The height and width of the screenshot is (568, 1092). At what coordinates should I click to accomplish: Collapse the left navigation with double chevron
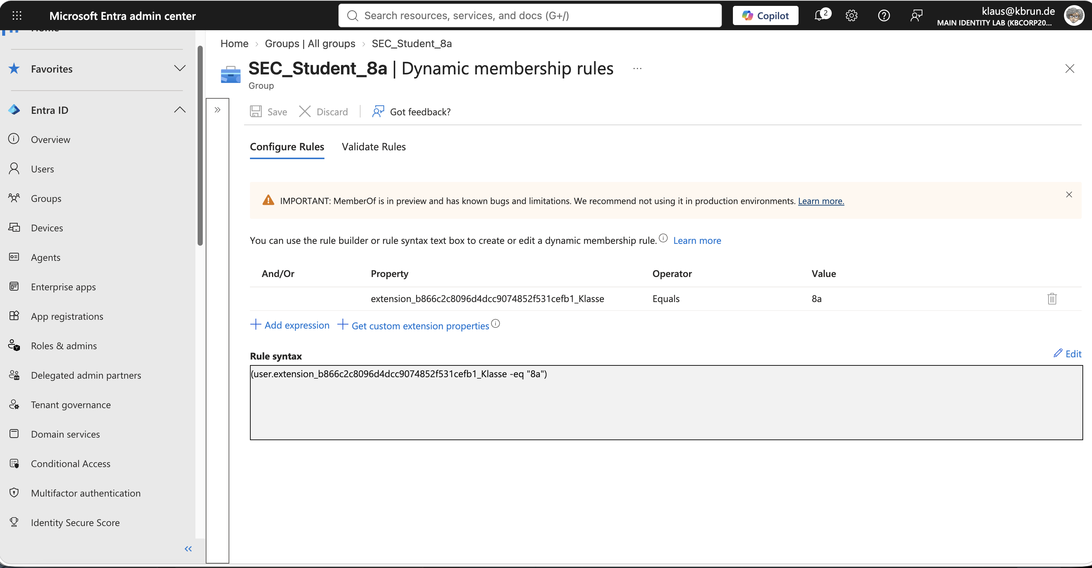188,549
